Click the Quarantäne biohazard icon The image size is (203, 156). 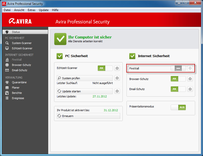tap(7, 82)
